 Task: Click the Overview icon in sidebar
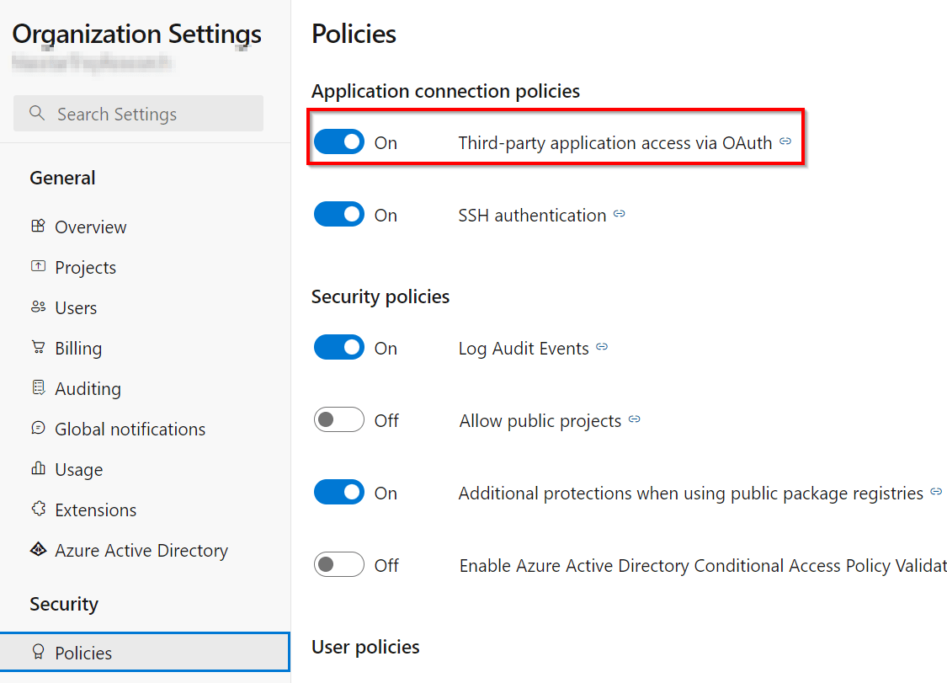[x=38, y=226]
